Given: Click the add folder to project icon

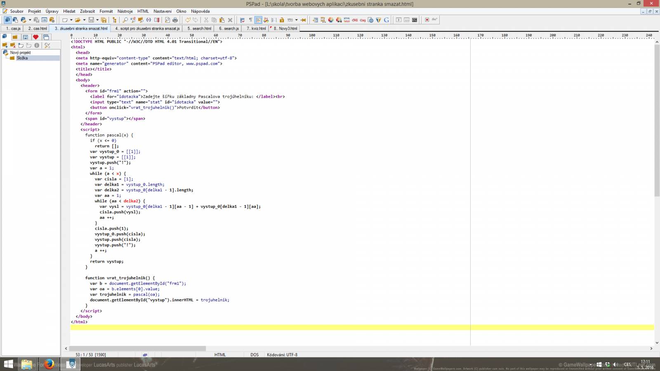Looking at the screenshot, I should (5, 45).
